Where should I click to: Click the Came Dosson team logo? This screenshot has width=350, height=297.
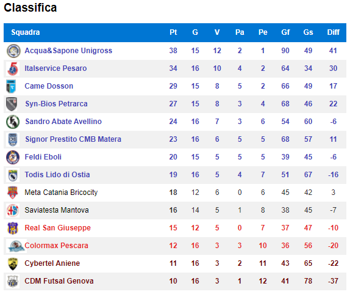(11, 86)
